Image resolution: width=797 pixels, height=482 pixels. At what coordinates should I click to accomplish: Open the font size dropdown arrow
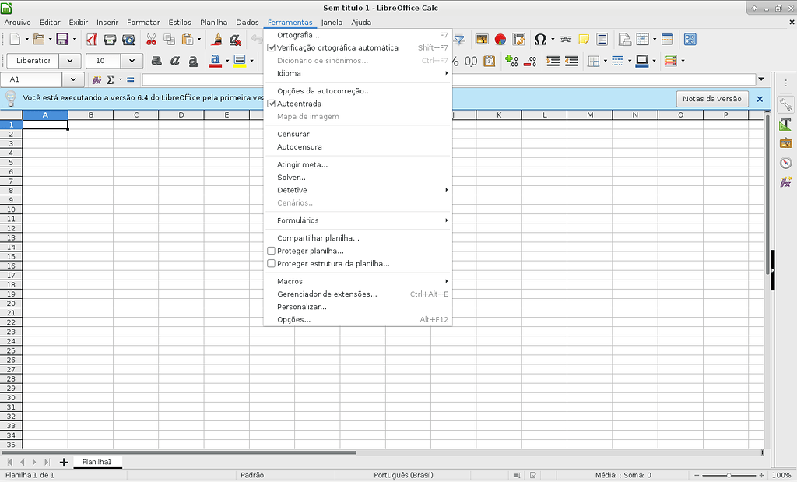tap(132, 61)
